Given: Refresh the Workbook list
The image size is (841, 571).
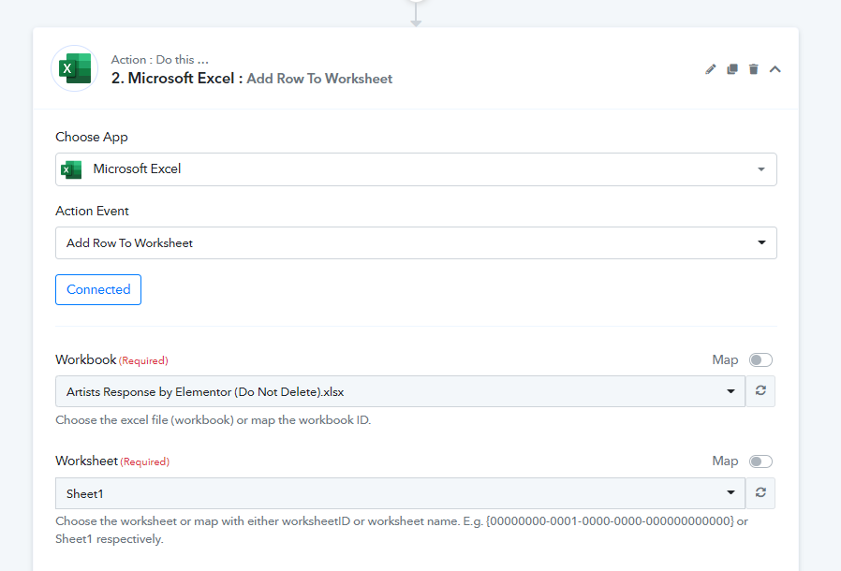Looking at the screenshot, I should point(760,391).
